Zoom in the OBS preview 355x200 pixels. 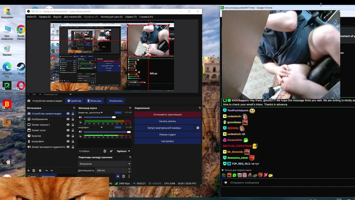point(40,94)
